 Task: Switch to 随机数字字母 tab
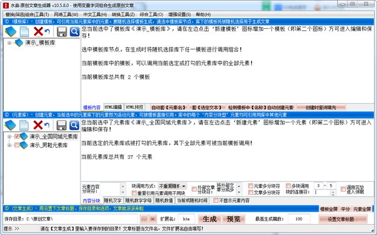(x=138, y=200)
